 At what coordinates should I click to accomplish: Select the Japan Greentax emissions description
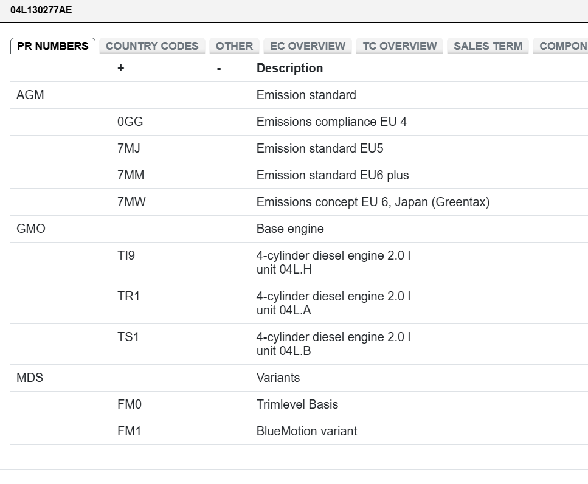point(373,202)
